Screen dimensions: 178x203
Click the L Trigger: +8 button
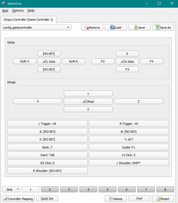click(48, 124)
